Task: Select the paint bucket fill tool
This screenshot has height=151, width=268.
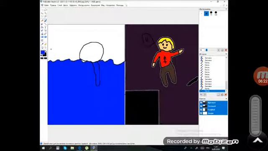Action: pos(42,27)
